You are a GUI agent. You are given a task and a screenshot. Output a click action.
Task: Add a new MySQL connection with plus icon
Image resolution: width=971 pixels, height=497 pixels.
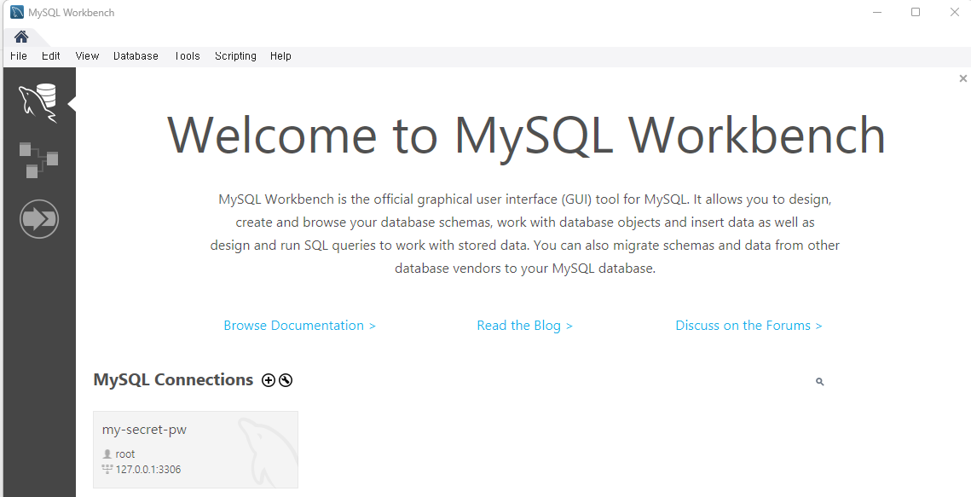[269, 380]
